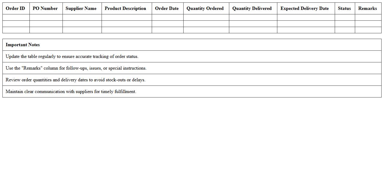This screenshot has width=384, height=195.
Task: Click the third row Status cell
Action: point(344,30)
